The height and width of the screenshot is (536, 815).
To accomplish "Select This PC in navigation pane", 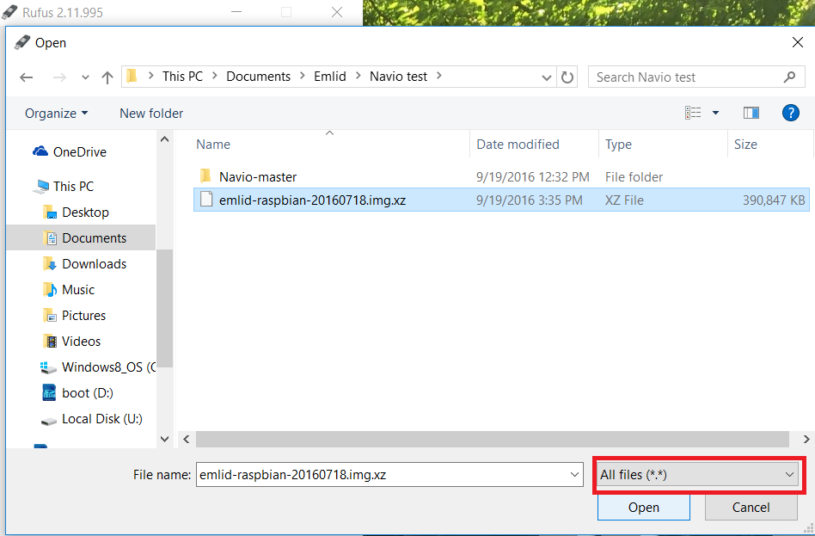I will pos(73,187).
